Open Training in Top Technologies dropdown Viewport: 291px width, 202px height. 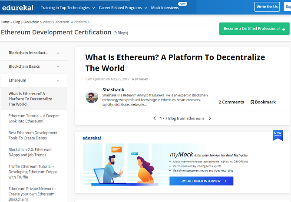tap(68, 8)
